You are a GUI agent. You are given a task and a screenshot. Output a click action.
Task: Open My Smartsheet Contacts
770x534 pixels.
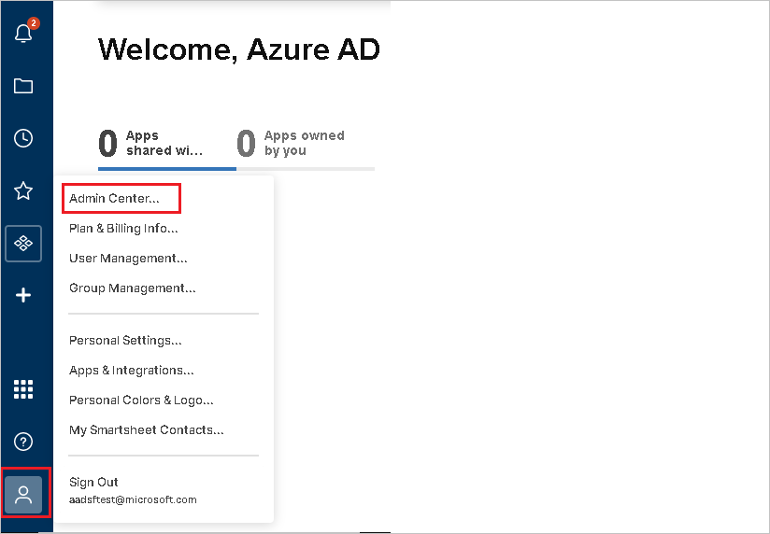[x=147, y=430]
